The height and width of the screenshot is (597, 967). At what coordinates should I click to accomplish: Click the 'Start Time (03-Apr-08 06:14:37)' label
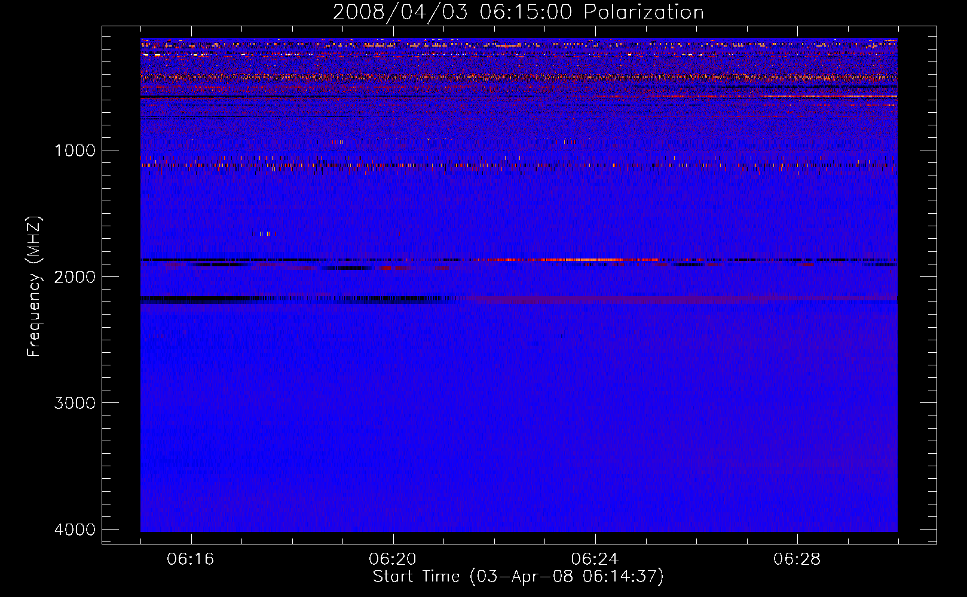(518, 577)
